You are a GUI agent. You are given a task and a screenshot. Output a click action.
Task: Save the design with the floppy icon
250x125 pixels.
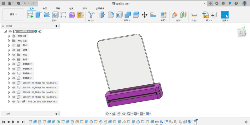[x=19, y=3]
